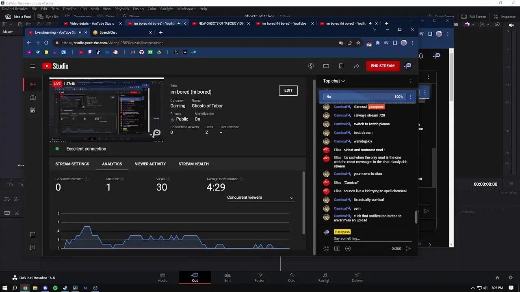
Task: Click the X (Twitter) bookmark icon
Action: [176, 52]
